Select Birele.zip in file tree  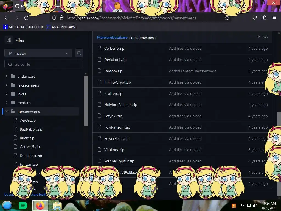click(27, 138)
